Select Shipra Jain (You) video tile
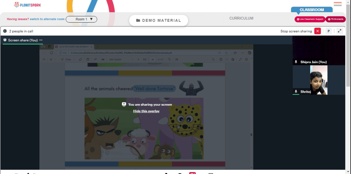The width and height of the screenshot is (351, 174). [319, 50]
